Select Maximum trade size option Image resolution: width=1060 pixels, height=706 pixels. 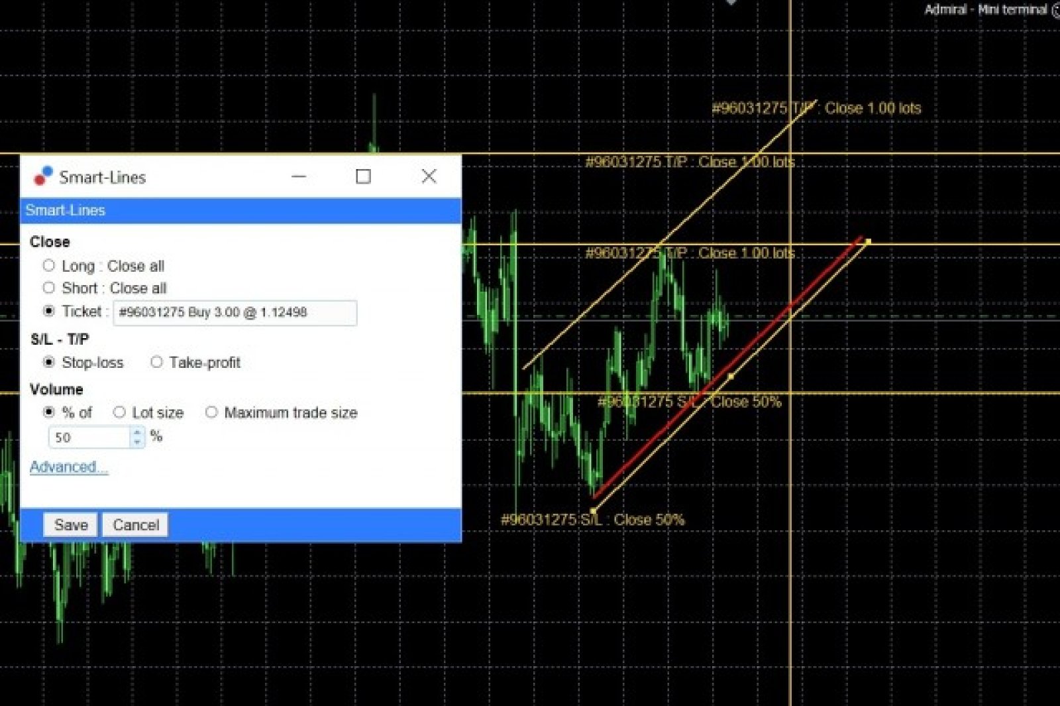211,412
